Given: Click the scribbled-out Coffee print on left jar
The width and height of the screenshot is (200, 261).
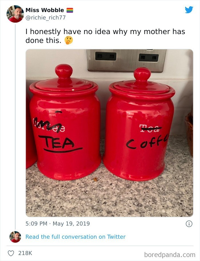Looking at the screenshot, I should click(x=49, y=125).
